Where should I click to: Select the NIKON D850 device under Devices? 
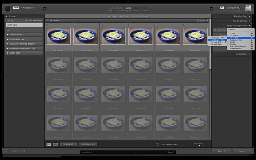click(x=24, y=25)
